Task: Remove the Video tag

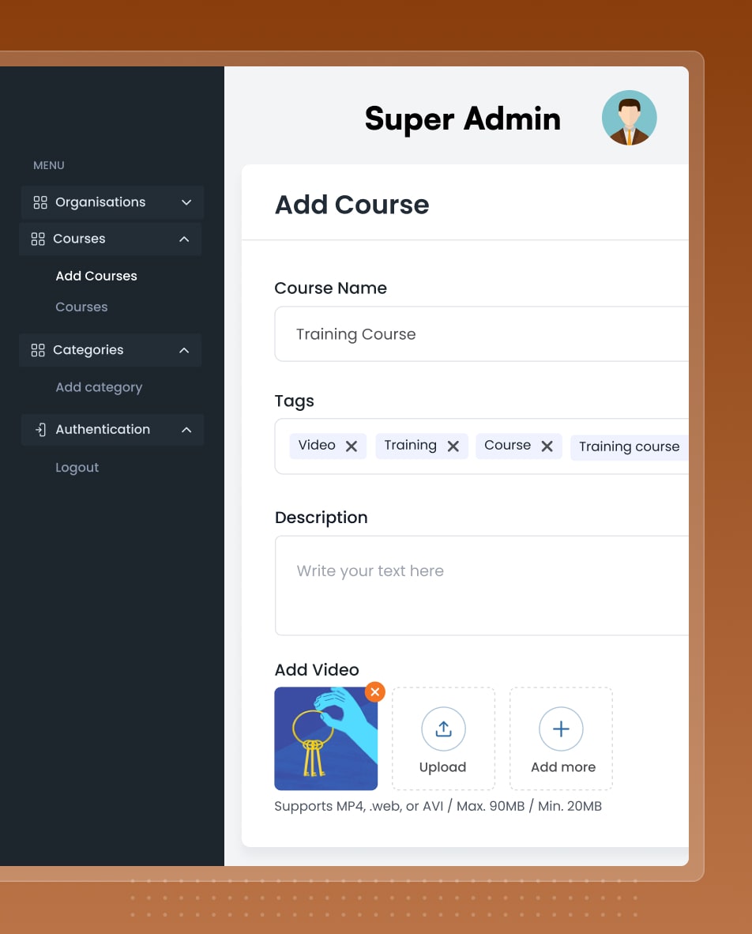Action: [352, 446]
